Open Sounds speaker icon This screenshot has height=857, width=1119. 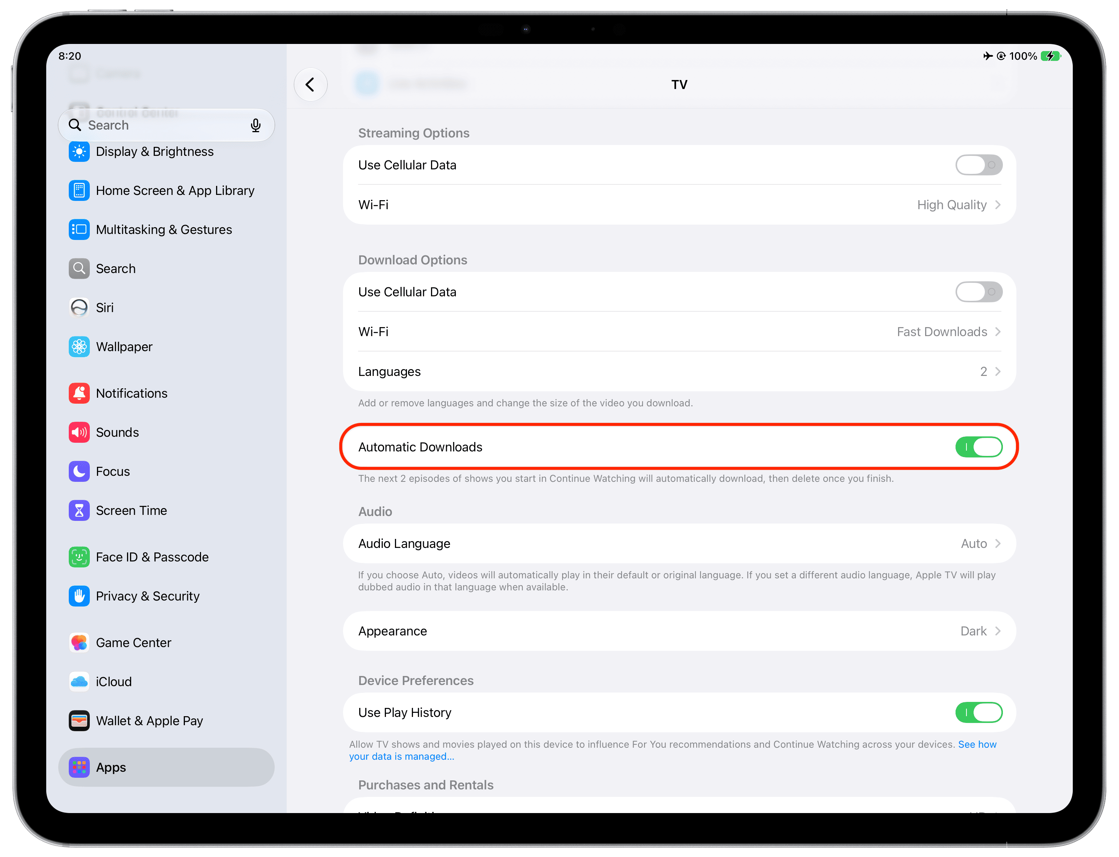[x=79, y=433]
